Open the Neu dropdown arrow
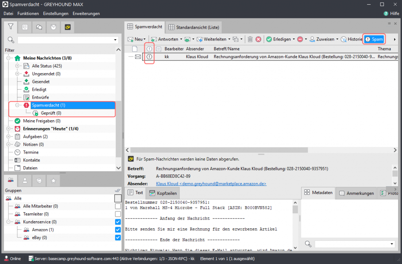This screenshot has width=402, height=264. 144,39
